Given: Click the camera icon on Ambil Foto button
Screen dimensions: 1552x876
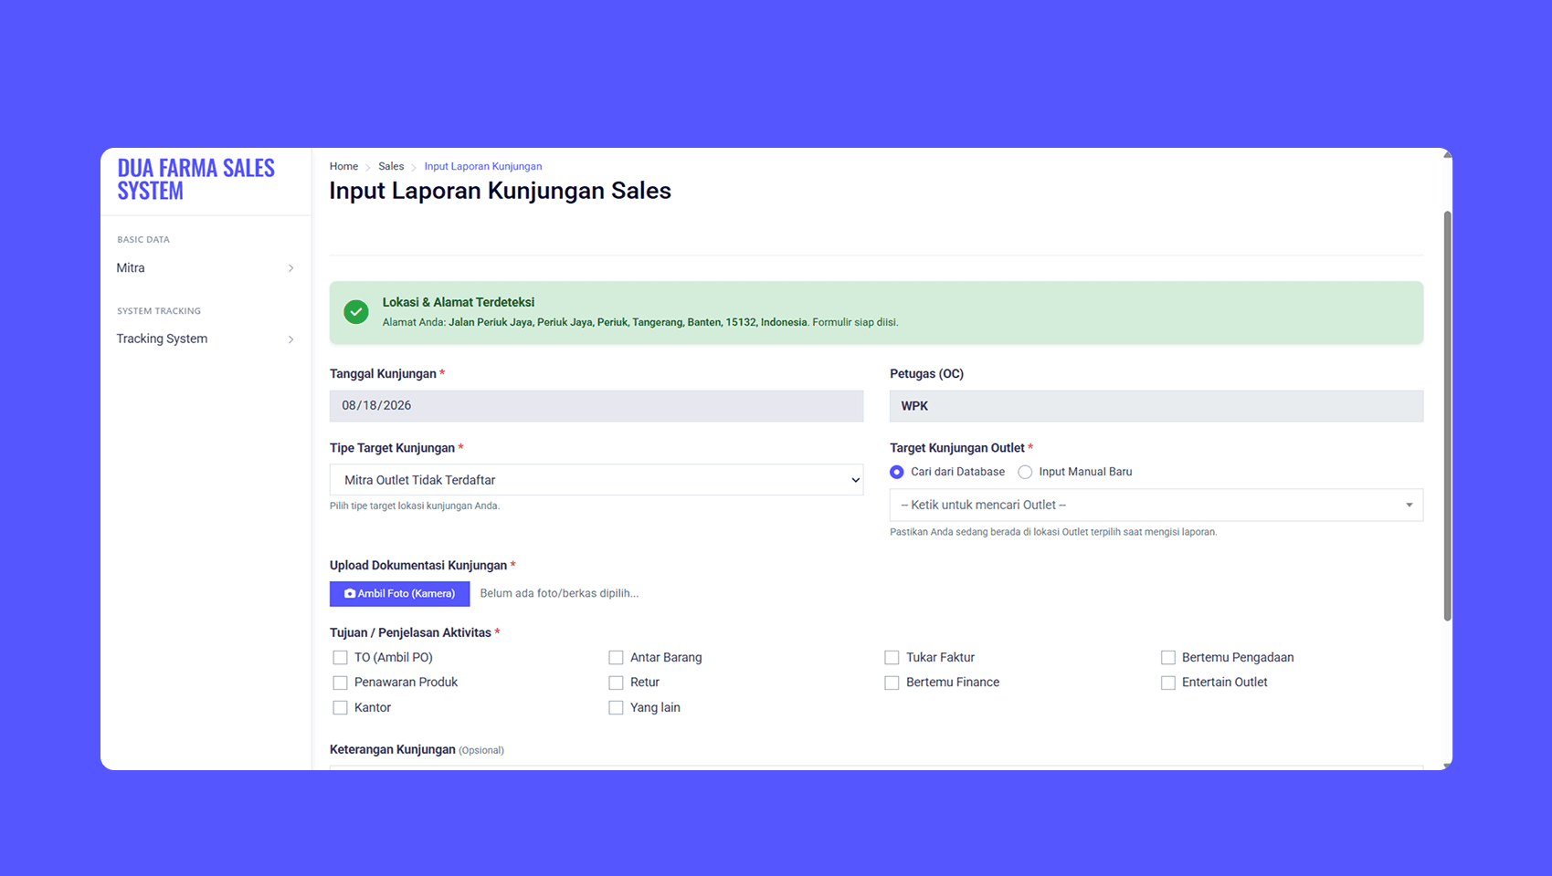Looking at the screenshot, I should [350, 594].
